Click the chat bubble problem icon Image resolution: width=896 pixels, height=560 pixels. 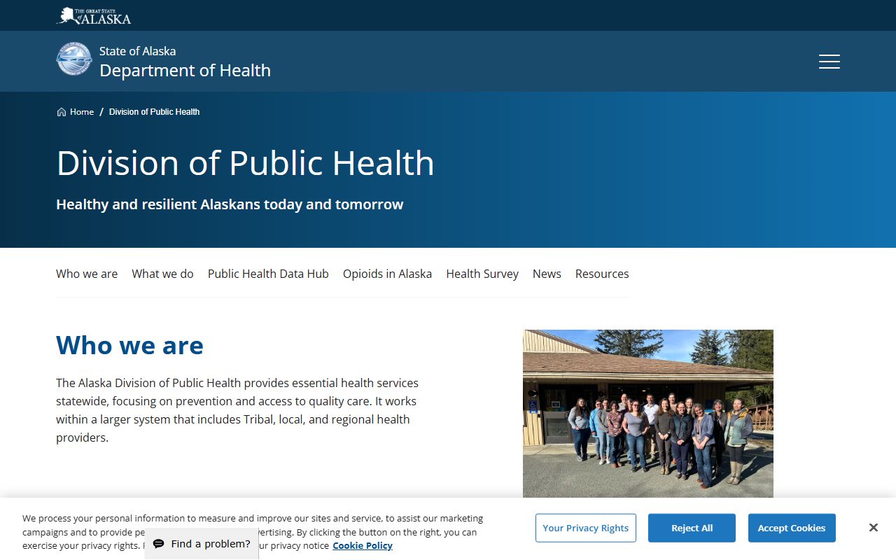159,544
